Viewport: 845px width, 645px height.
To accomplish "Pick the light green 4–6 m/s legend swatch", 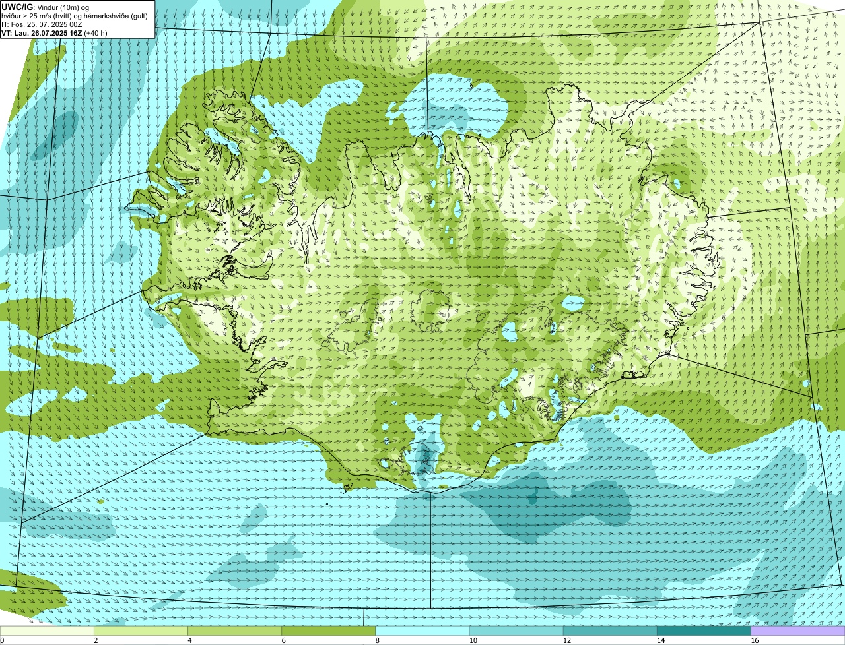I will click(234, 630).
